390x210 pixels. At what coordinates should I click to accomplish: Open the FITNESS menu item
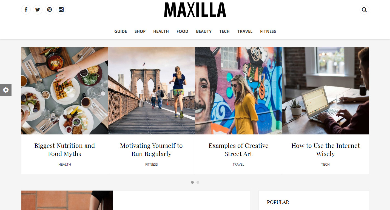click(x=268, y=31)
